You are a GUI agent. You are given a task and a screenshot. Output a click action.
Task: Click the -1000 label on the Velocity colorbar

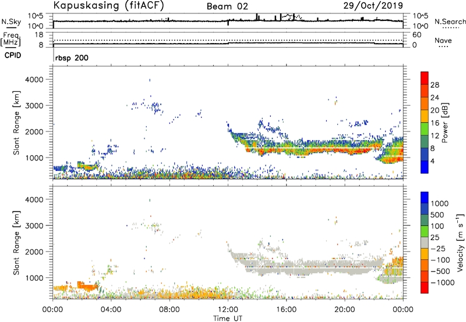(x=443, y=282)
